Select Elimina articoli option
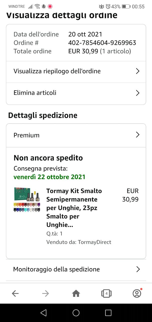The height and width of the screenshot is (322, 152). (76, 93)
